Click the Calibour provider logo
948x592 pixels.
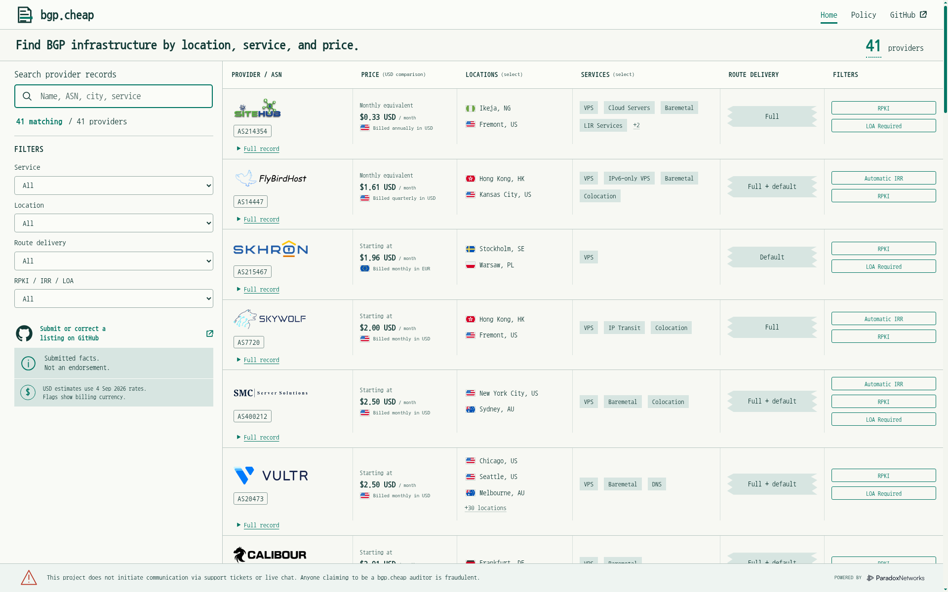point(270,555)
